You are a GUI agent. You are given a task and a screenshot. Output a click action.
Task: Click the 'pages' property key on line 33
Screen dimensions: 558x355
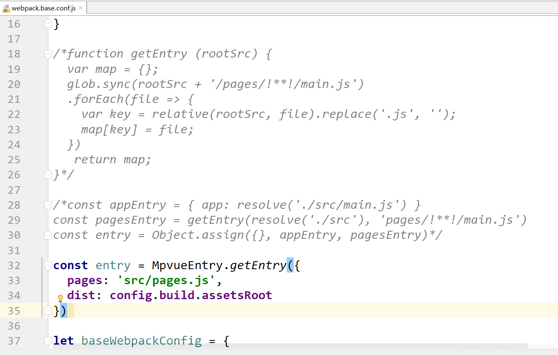[x=85, y=280]
